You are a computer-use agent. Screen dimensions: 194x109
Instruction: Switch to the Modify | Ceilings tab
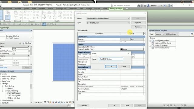pos(116,8)
